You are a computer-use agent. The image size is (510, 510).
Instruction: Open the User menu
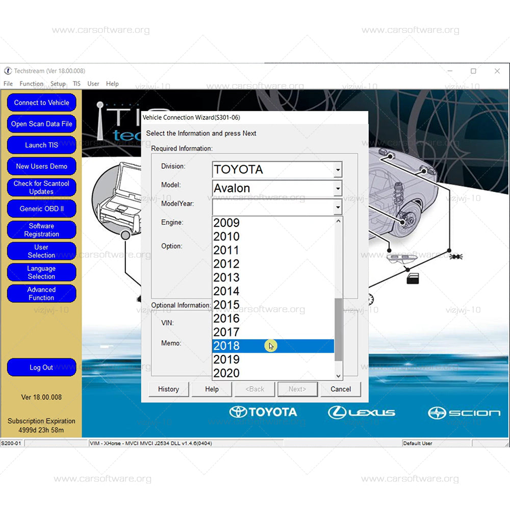[93, 84]
